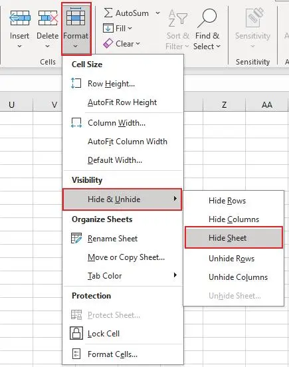Viewport: 289px width, 367px height.
Task: Choose Hide Rows in submenu
Action: tap(227, 201)
